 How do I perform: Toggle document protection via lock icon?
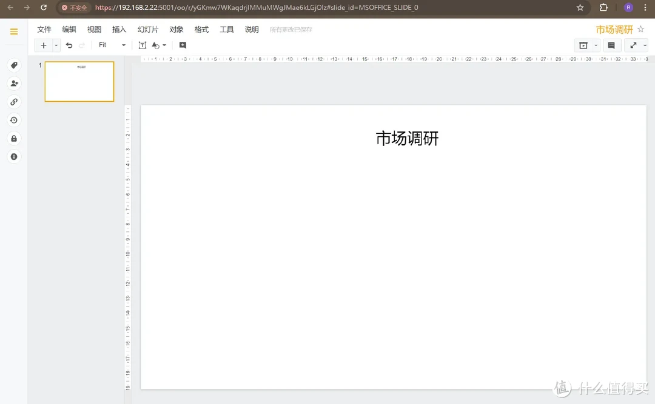coord(13,138)
